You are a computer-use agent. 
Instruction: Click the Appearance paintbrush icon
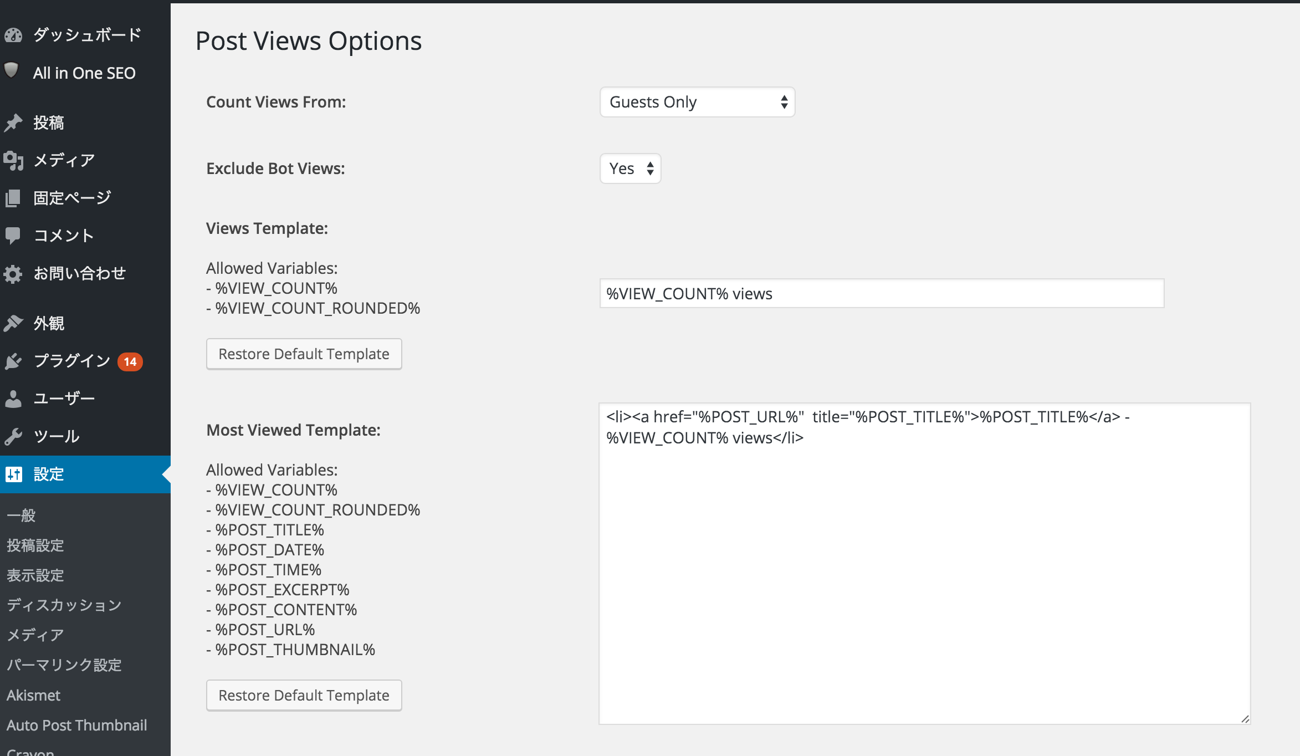13,323
